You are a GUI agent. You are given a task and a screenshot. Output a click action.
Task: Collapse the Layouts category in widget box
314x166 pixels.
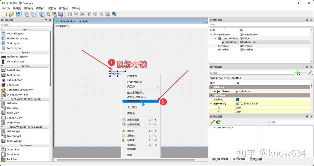[2, 29]
